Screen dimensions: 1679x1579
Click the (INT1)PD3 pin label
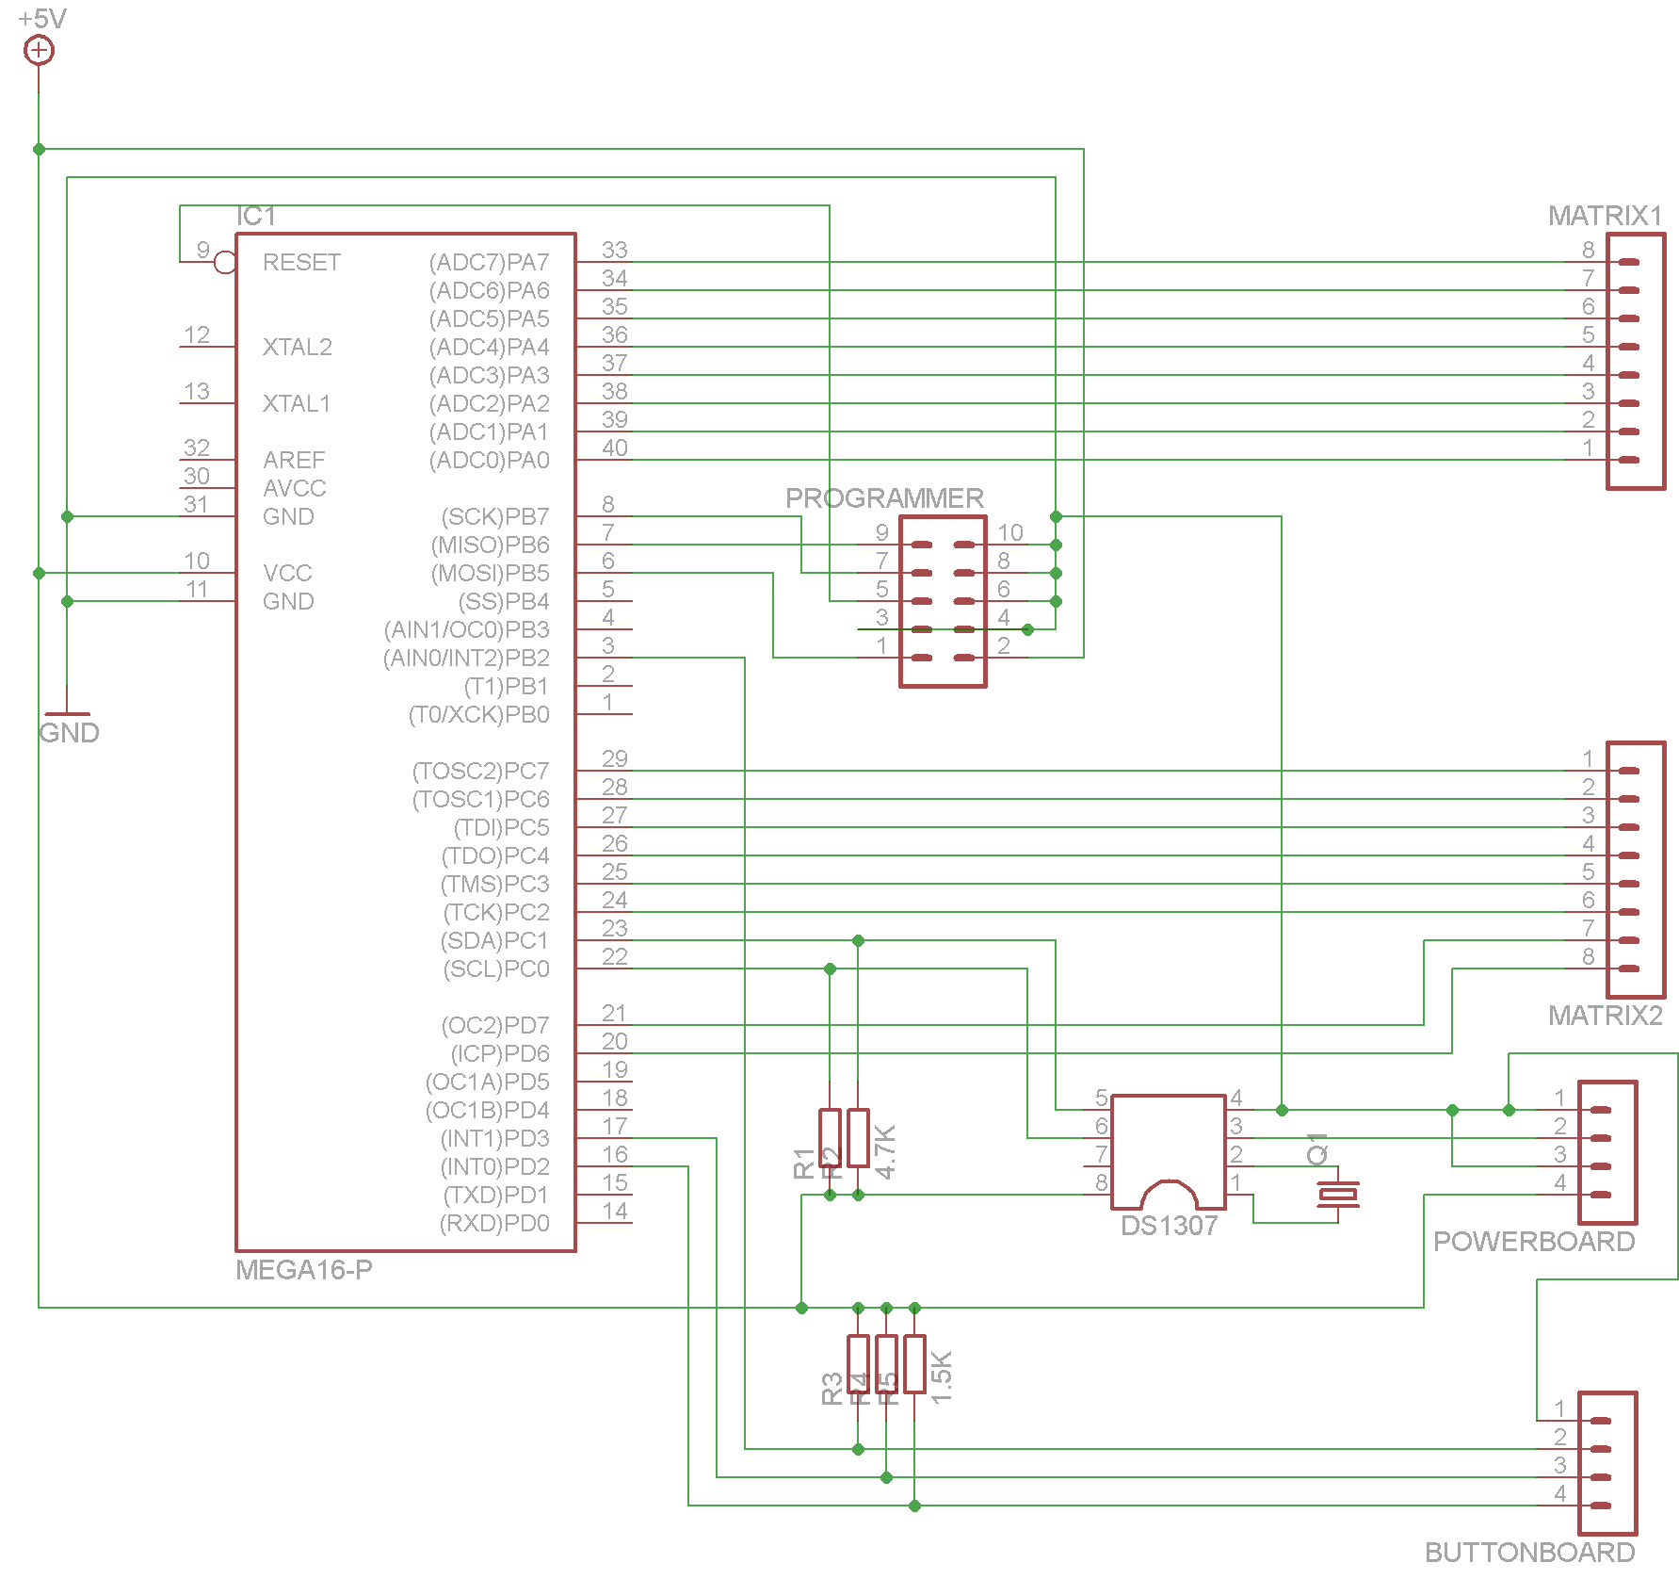[x=495, y=1138]
